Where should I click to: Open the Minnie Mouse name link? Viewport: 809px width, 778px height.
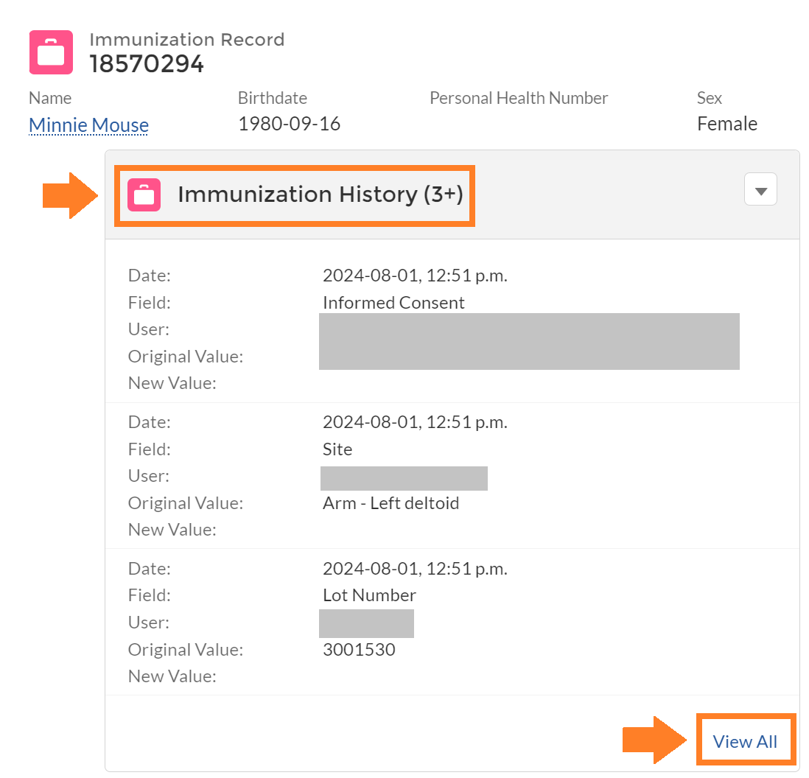click(88, 125)
